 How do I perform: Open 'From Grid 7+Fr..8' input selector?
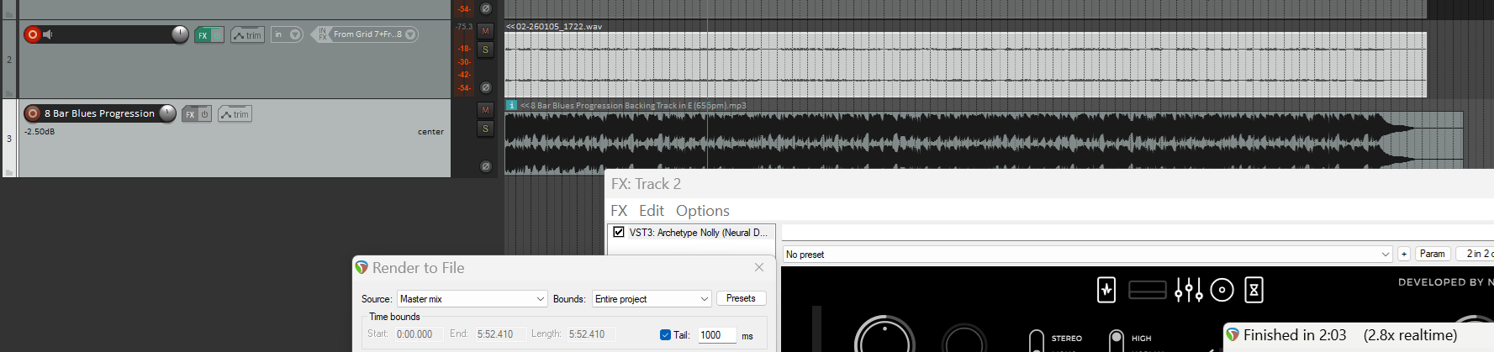373,34
